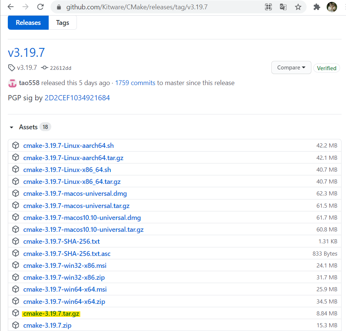The height and width of the screenshot is (331, 346).
Task: Download cmake-3.19.7-win64-x64.msi
Action: pos(65,289)
